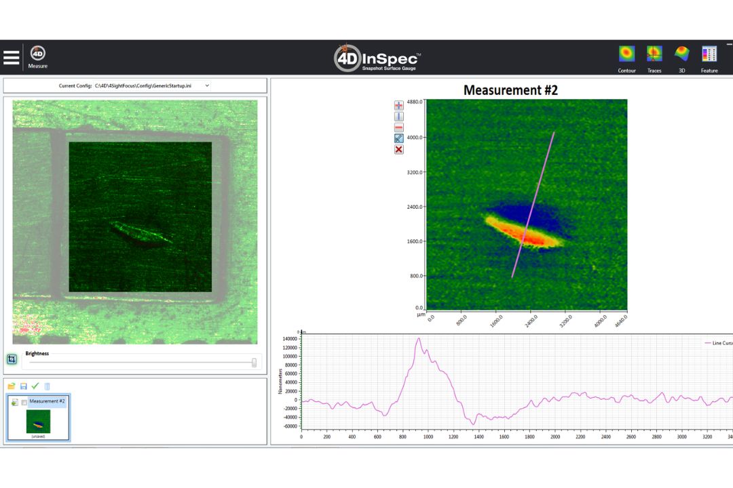
Task: Select the horizontal line cursor tool
Action: [x=399, y=127]
